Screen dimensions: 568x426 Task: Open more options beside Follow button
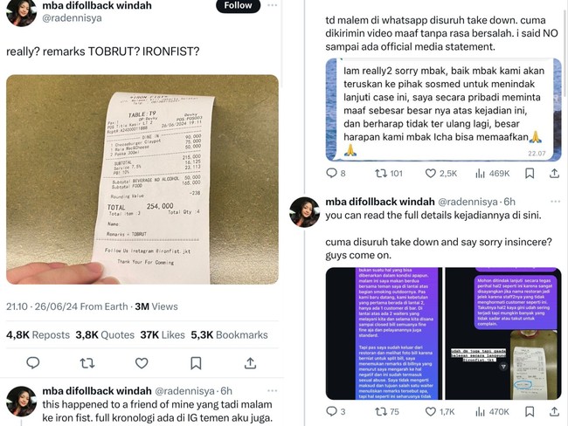[272, 5]
